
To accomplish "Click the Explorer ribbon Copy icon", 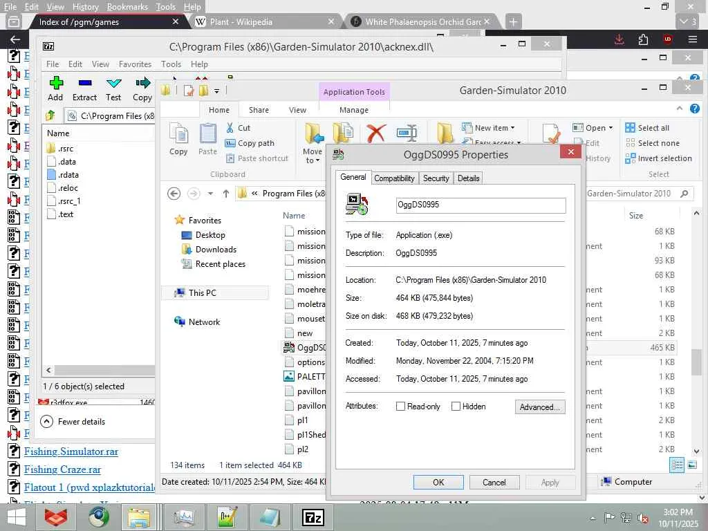I will point(178,133).
